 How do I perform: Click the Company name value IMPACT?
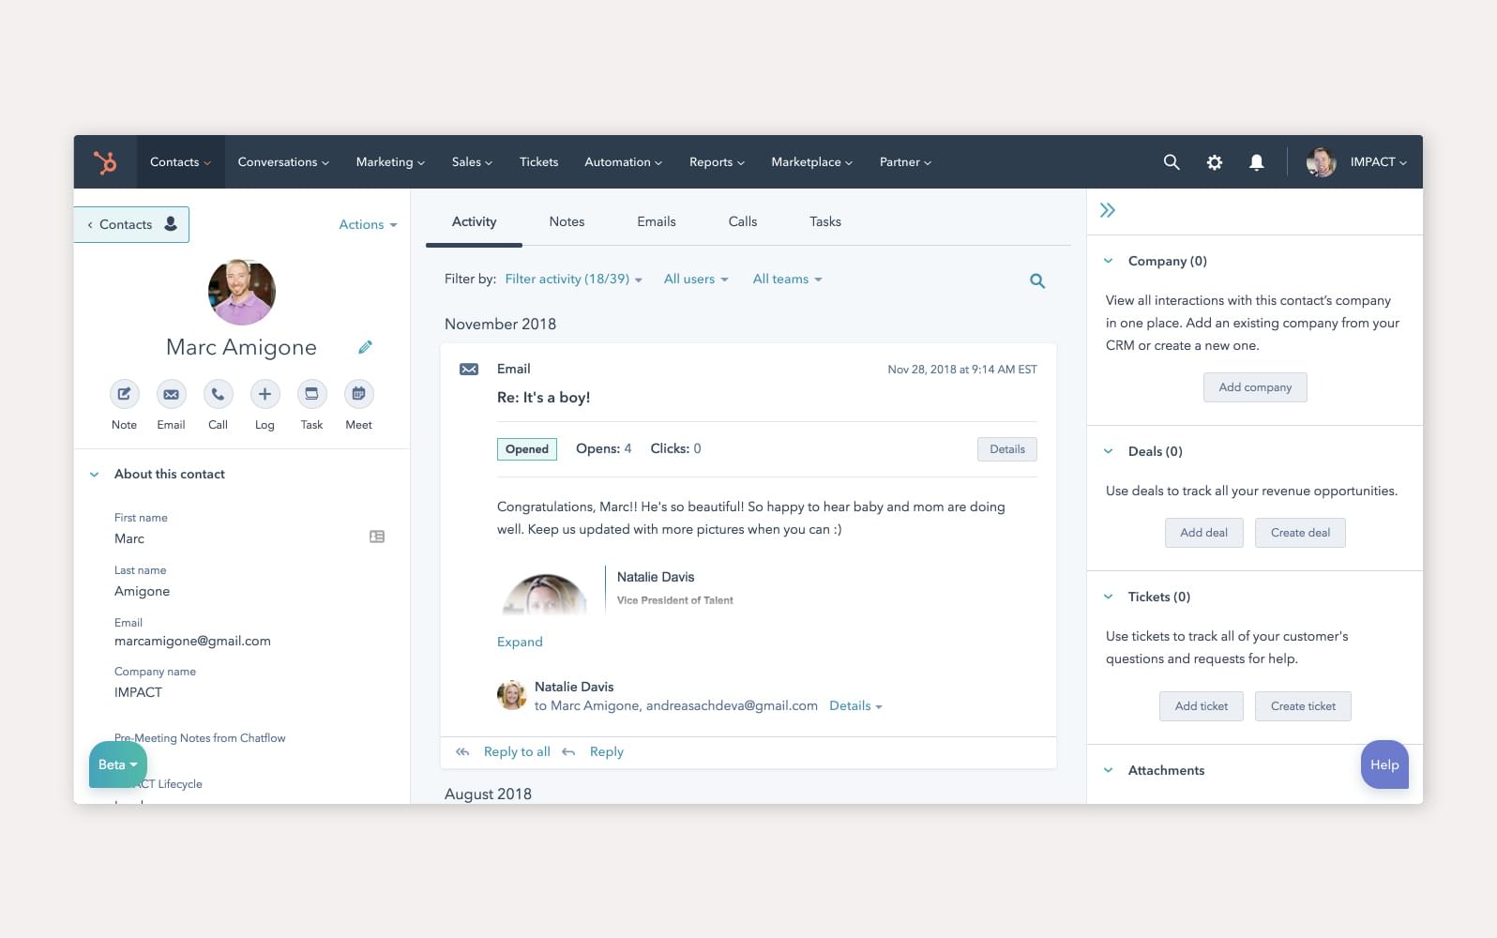pyautogui.click(x=139, y=692)
